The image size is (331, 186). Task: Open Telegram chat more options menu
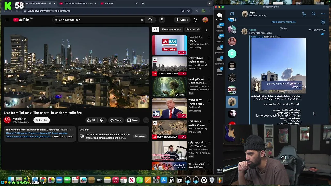pos(323,14)
